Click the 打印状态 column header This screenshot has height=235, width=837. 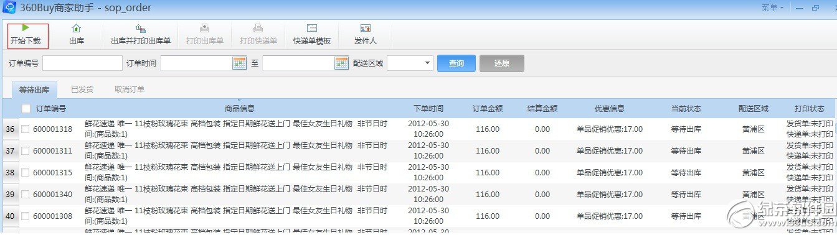[810, 108]
